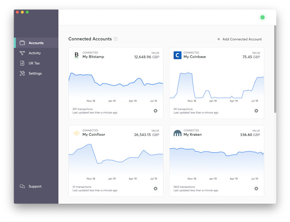Click the vertical scrollbar on right
This screenshot has height=222, width=290.
click(275, 69)
